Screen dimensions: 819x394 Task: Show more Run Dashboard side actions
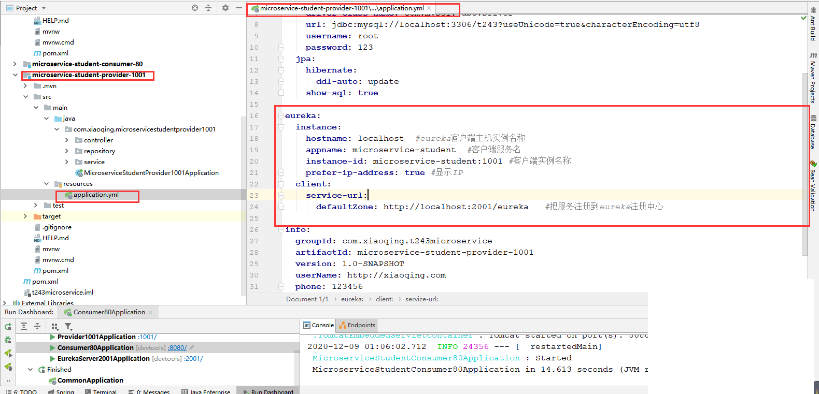click(8, 381)
